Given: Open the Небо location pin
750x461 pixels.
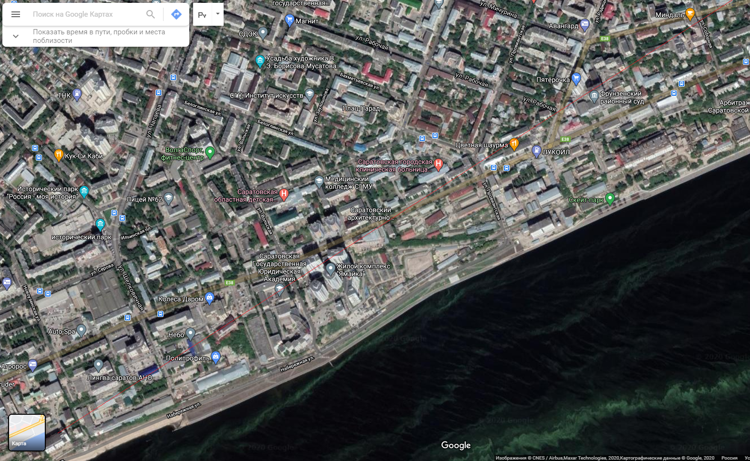Looking at the screenshot, I should point(190,334).
